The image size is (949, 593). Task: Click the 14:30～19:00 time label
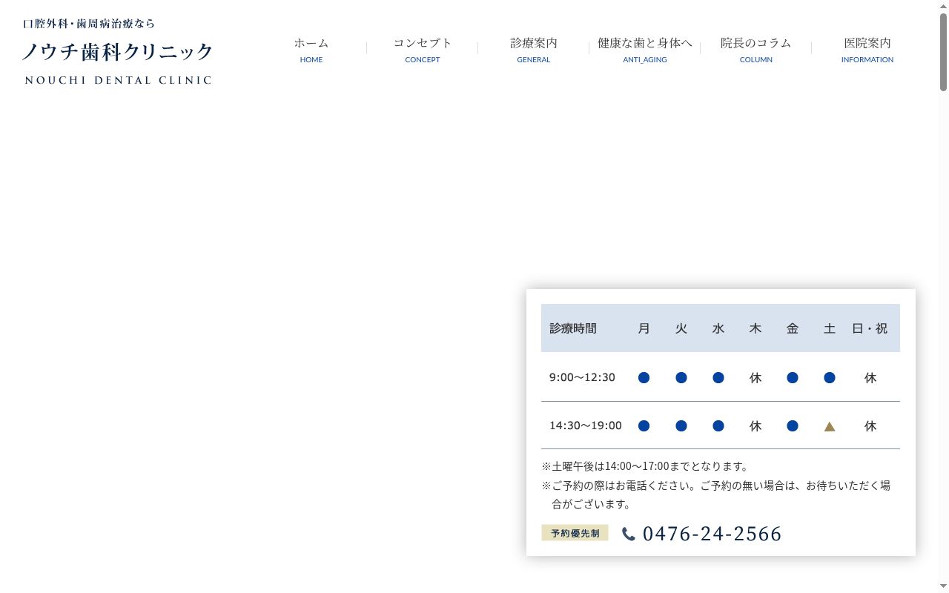(x=586, y=425)
